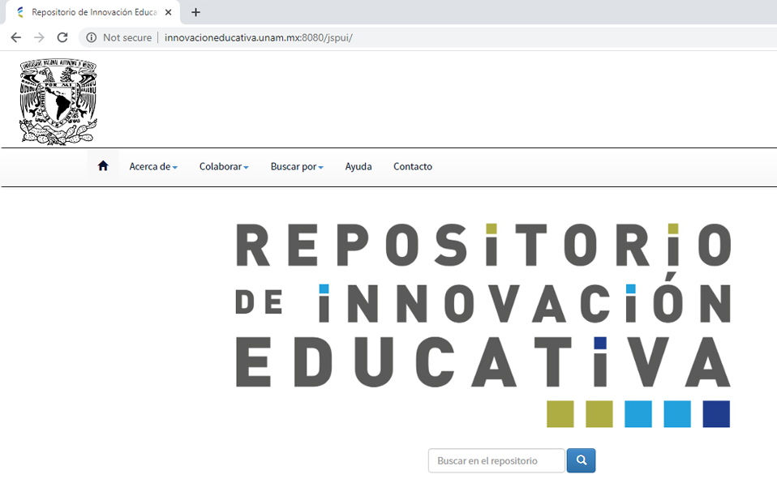The width and height of the screenshot is (777, 483).
Task: Close the Repositorio de Innovación tab
Action: [x=169, y=12]
